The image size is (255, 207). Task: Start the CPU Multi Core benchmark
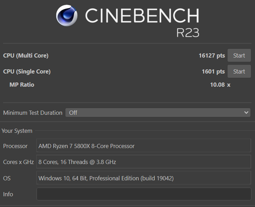click(x=239, y=55)
